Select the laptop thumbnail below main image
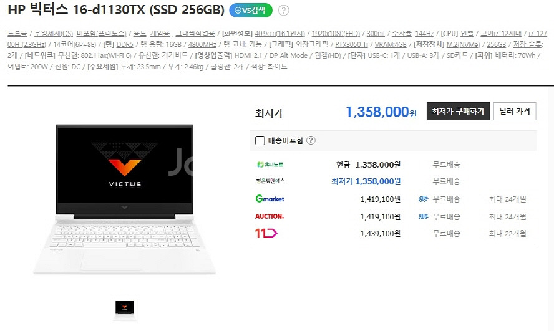Screen dimensions: 554x331 coord(124,311)
